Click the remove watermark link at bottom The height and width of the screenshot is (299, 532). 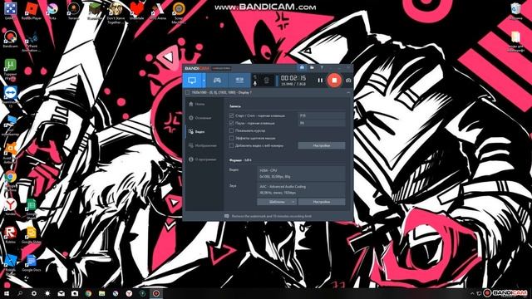coord(272,216)
